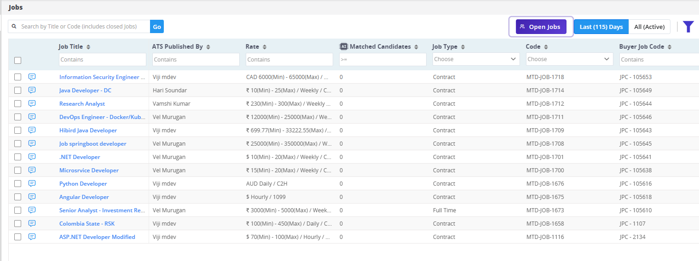Open chat icon for Job springboot developer row
This screenshot has height=261, width=699.
32,143
